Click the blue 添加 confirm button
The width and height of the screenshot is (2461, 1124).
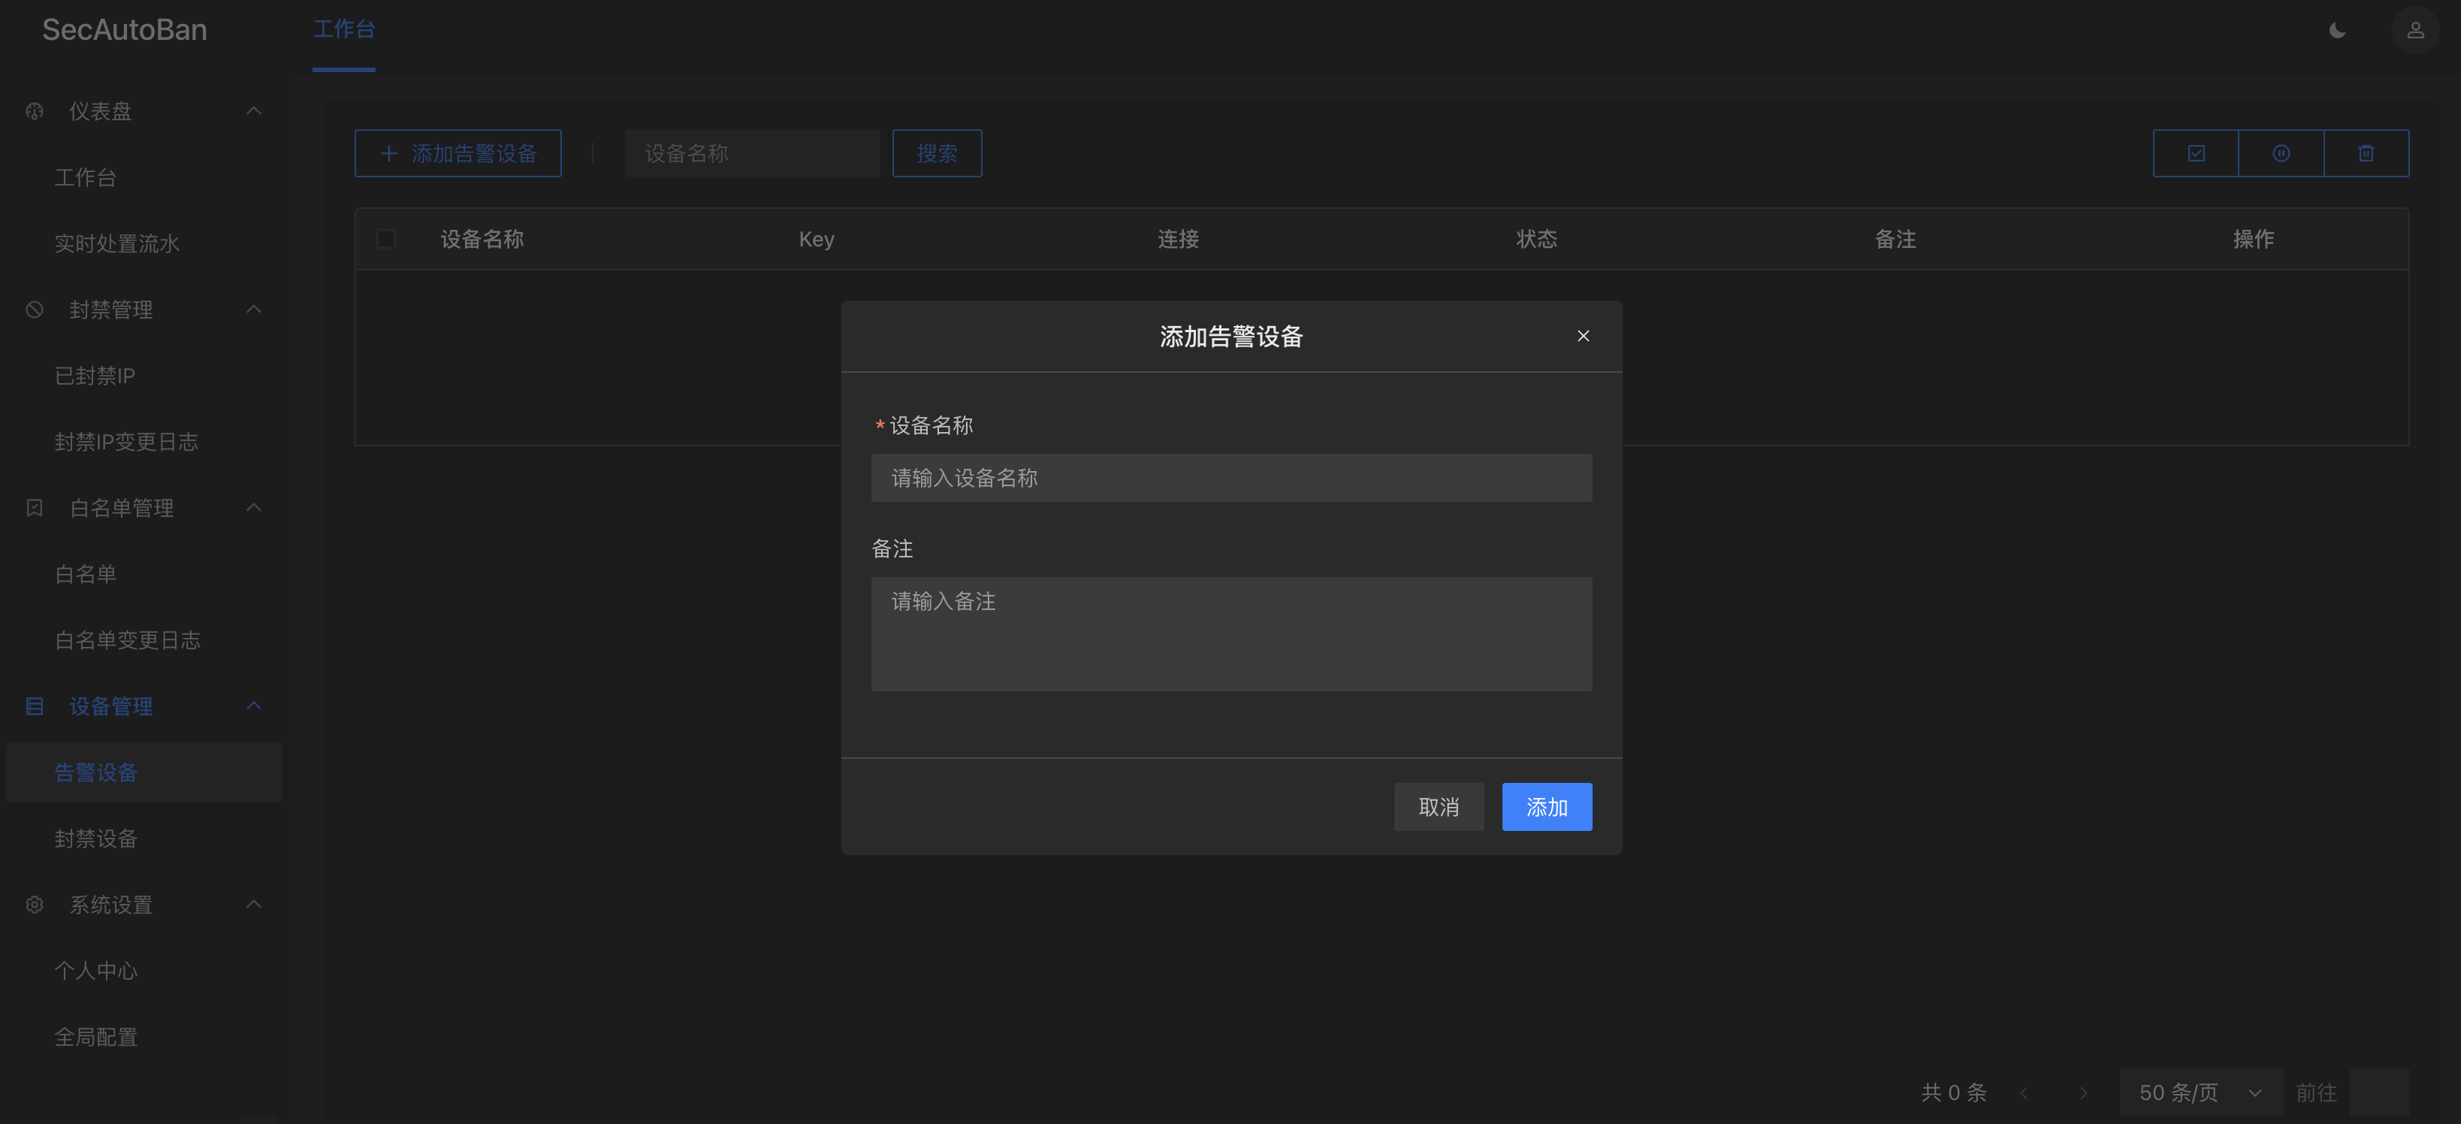coord(1546,807)
